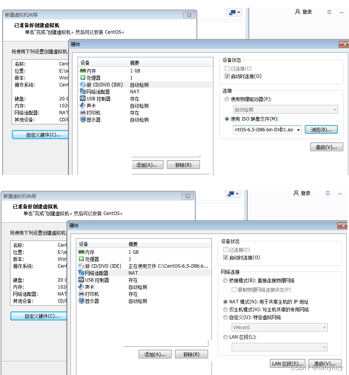Select sound card icon in top hardware list
349x375 pixels.
click(x=83, y=105)
